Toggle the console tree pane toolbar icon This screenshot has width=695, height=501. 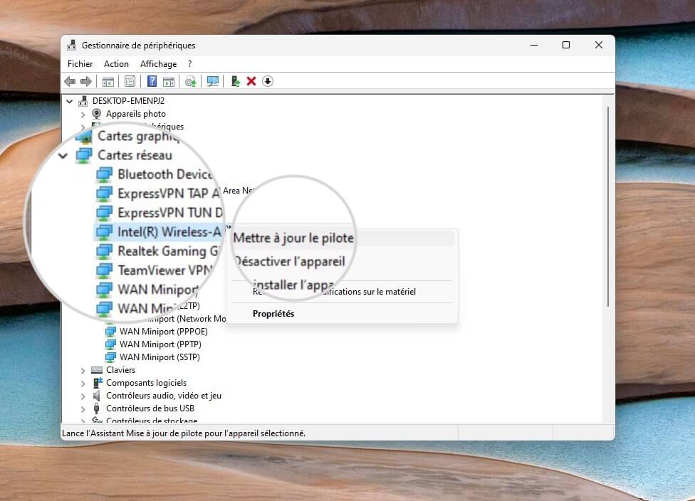[x=108, y=82]
